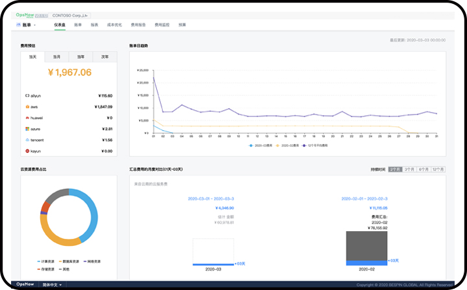Click the ¥60,978.81 estimated amount
The height and width of the screenshot is (290, 467).
pos(224,223)
